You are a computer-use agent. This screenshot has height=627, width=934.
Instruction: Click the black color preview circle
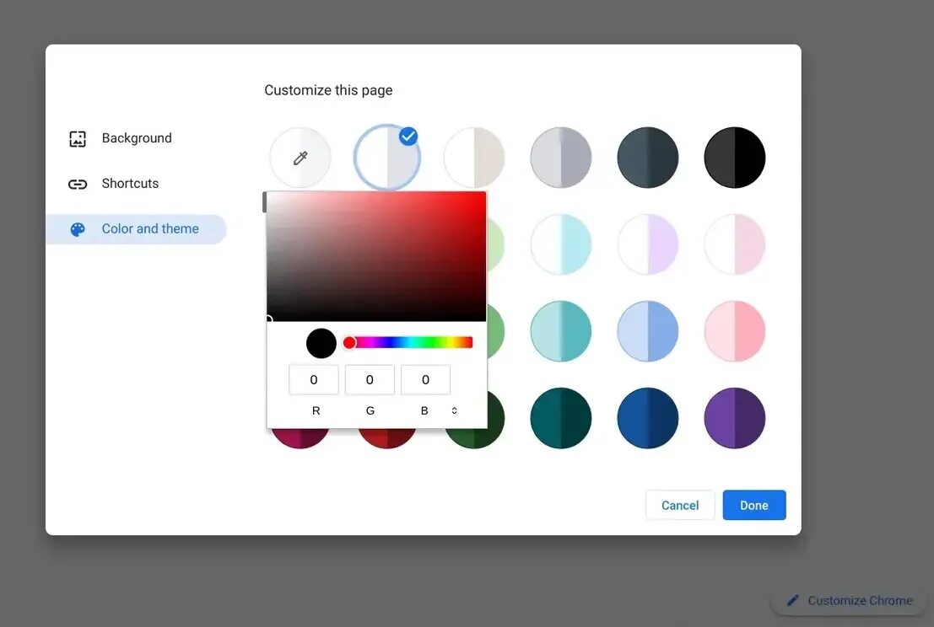tap(321, 343)
